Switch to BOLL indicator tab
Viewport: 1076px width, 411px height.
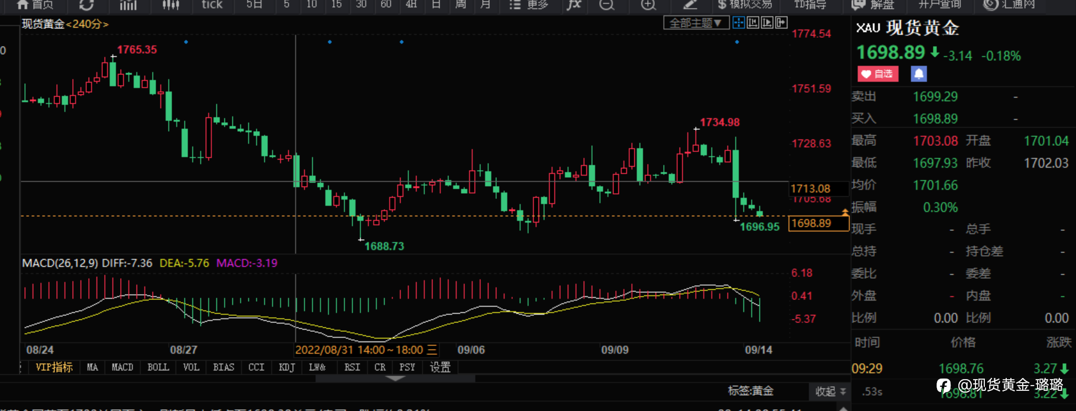click(158, 367)
